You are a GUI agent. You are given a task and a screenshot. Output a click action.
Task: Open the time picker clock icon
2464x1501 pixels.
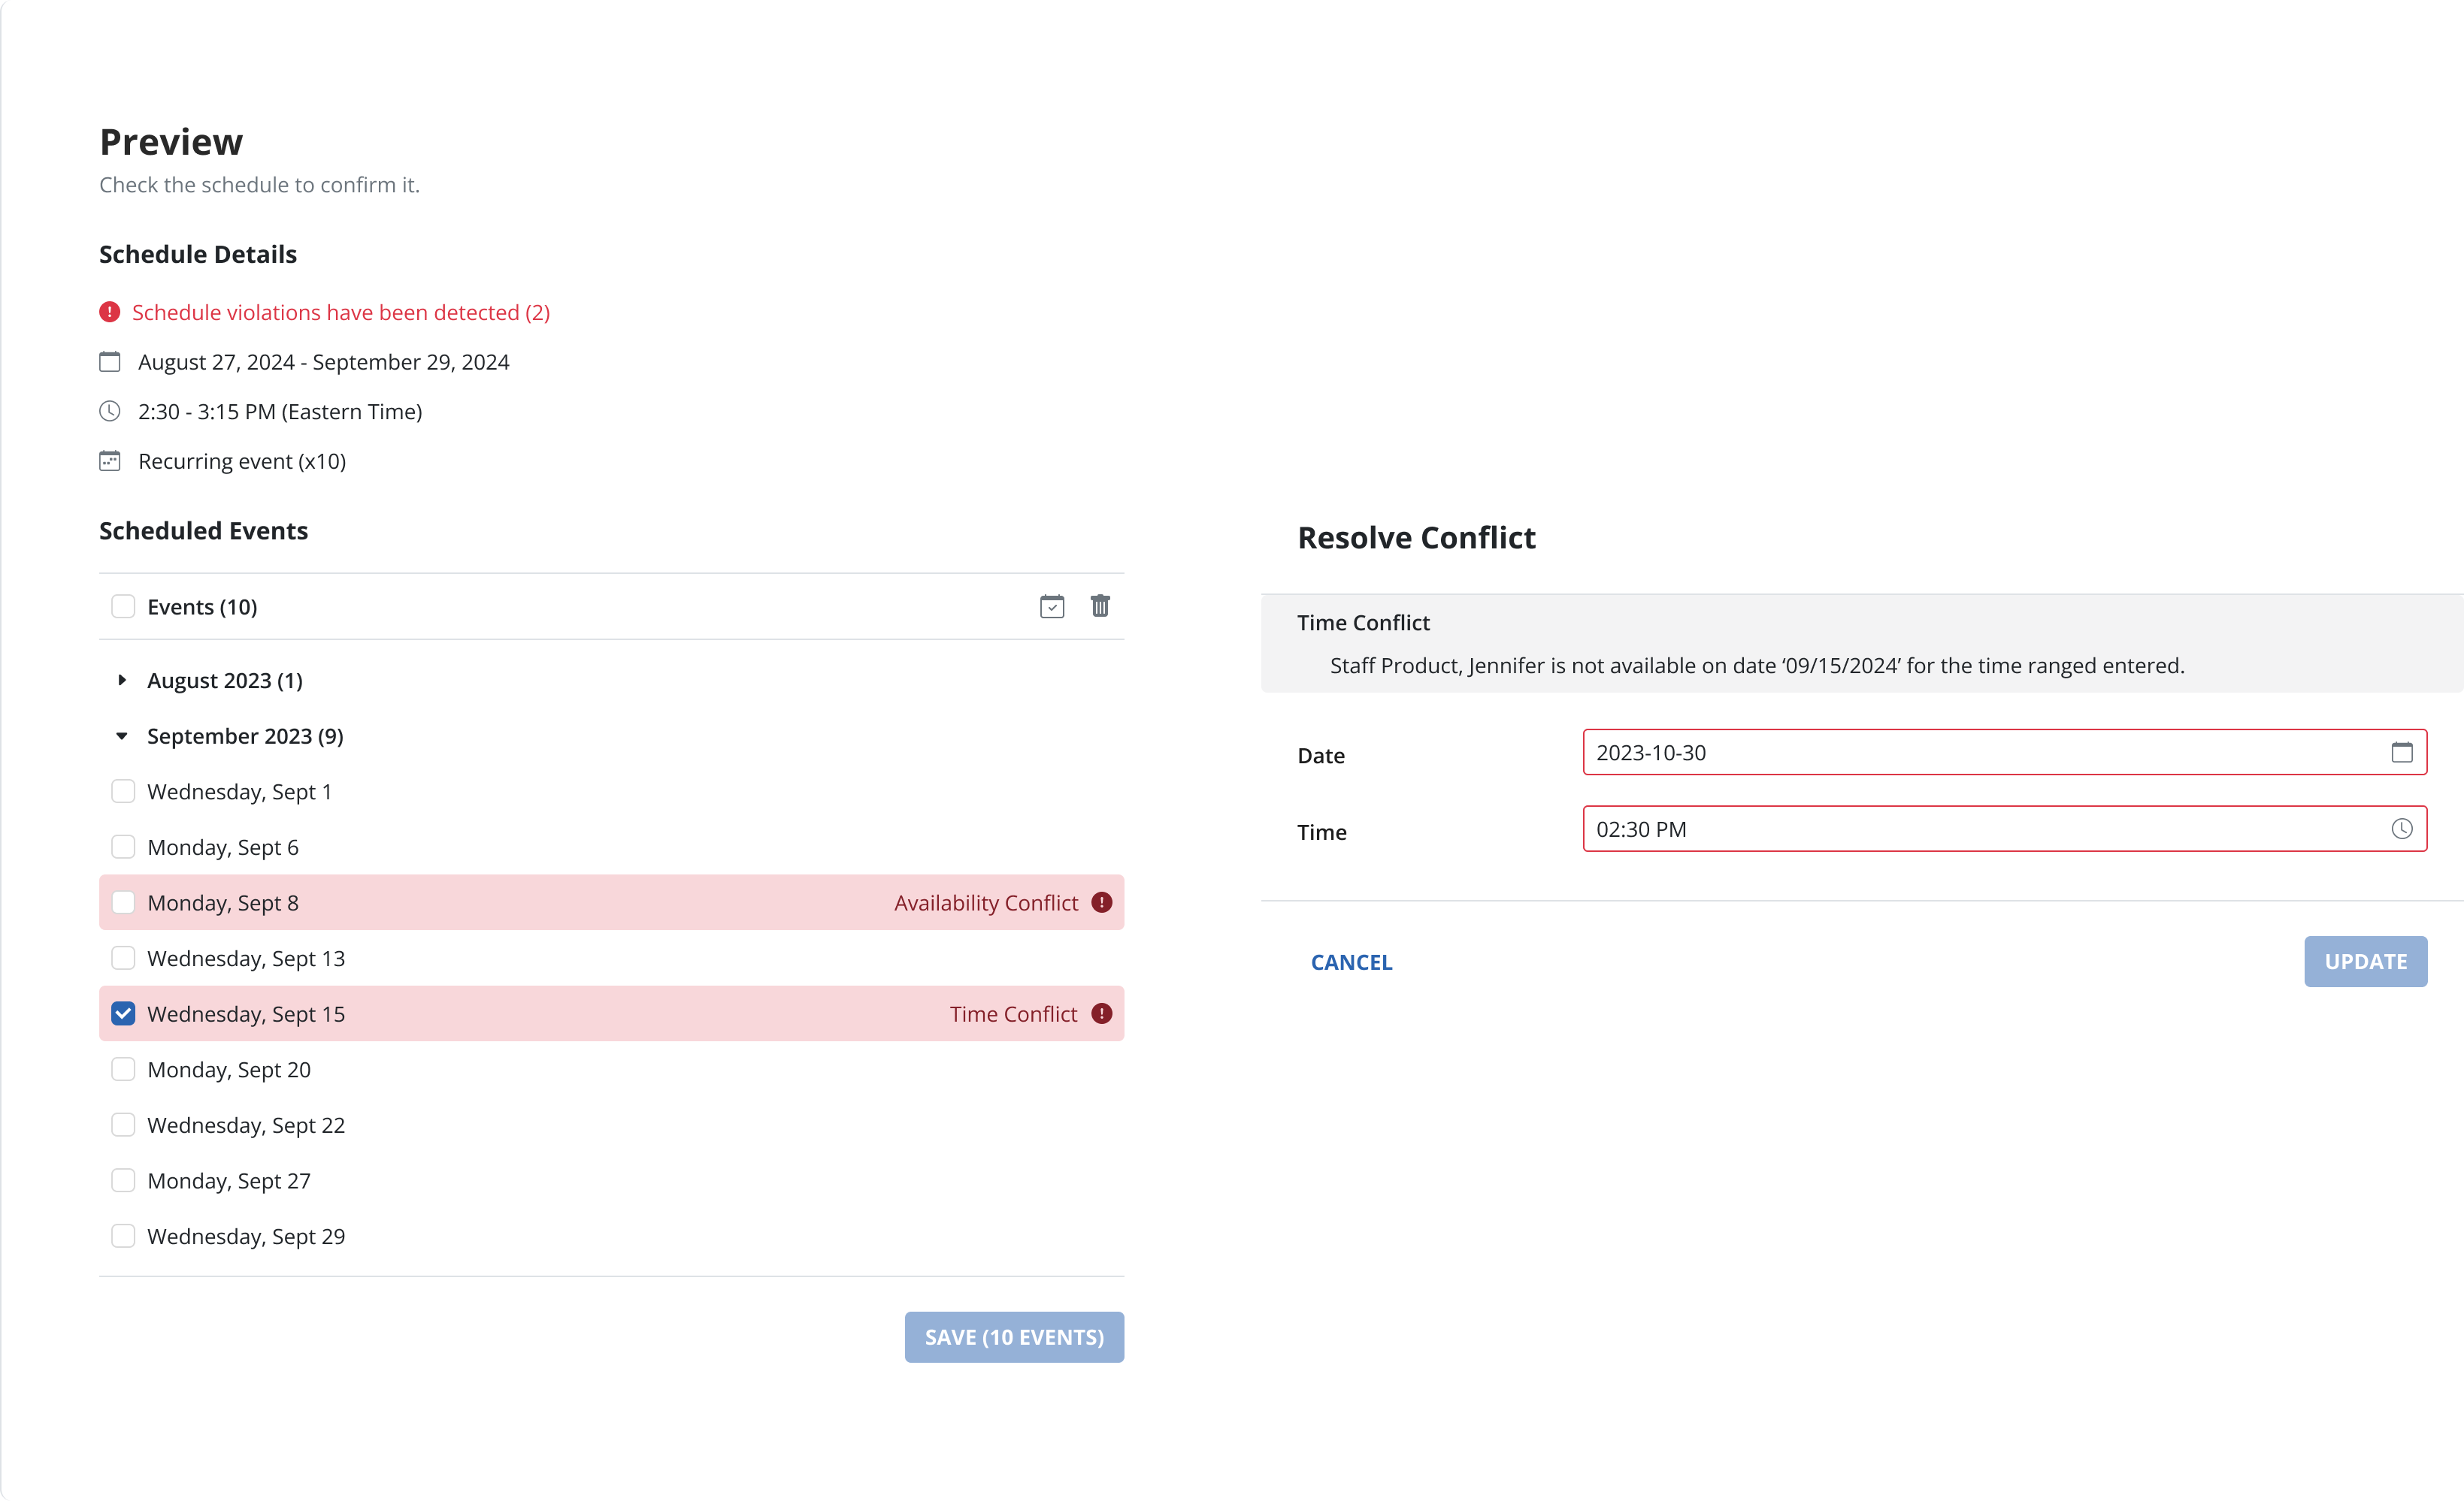(x=2401, y=829)
